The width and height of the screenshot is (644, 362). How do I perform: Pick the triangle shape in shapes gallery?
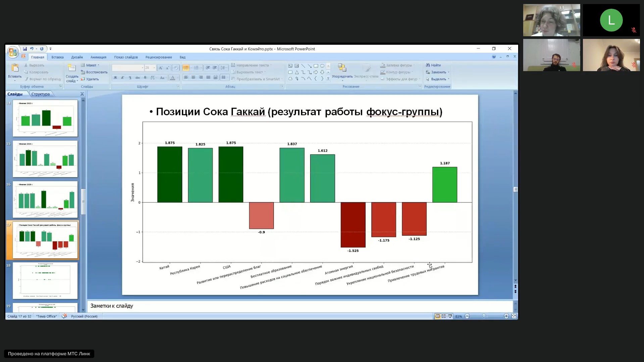pos(297,72)
